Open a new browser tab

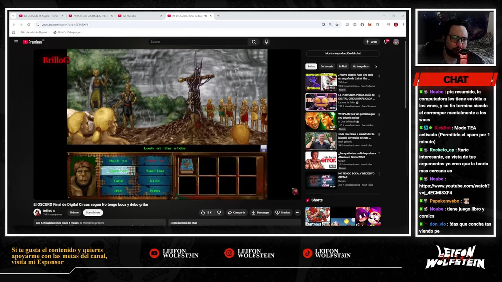pyautogui.click(x=218, y=16)
